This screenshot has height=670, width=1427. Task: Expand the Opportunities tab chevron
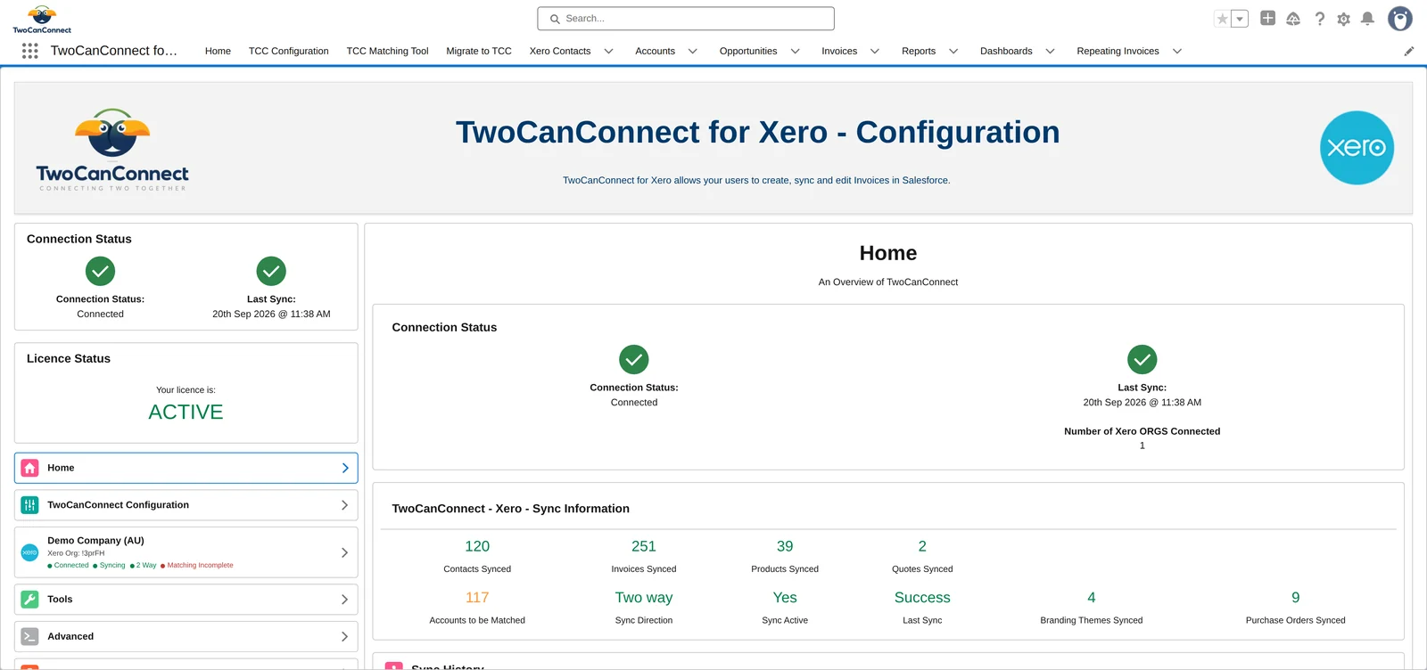[x=796, y=52]
